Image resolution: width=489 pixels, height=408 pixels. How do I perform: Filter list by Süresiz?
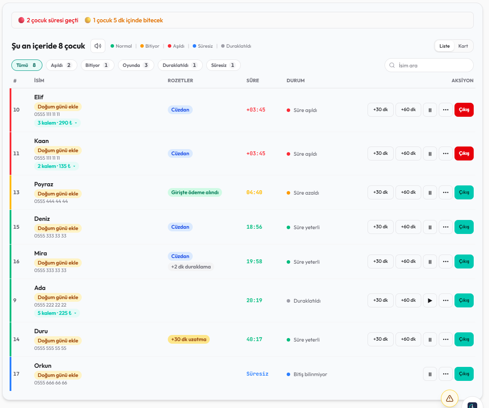[x=223, y=65]
